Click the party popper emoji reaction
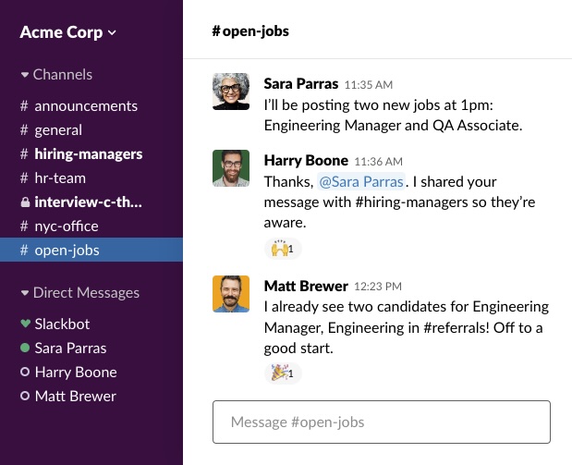 (x=282, y=373)
